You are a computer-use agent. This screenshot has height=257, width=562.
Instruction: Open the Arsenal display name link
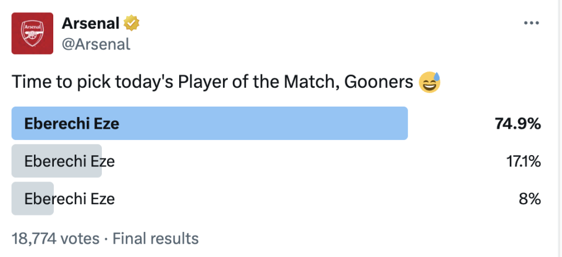[x=91, y=23]
